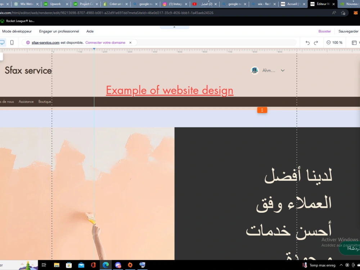Viewport: 360px width, 270px height.
Task: Switch to the Créer un browser tab
Action: pyautogui.click(x=115, y=4)
